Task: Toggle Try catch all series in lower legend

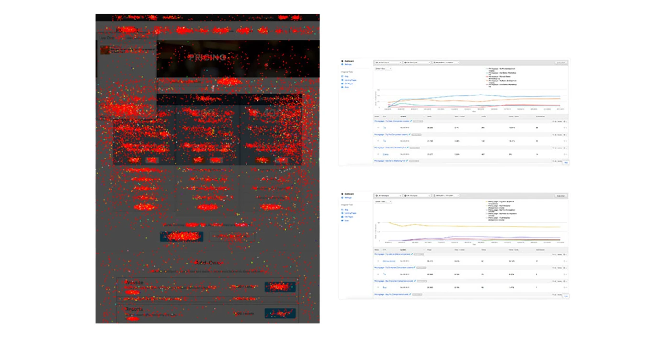Action: pos(501,202)
